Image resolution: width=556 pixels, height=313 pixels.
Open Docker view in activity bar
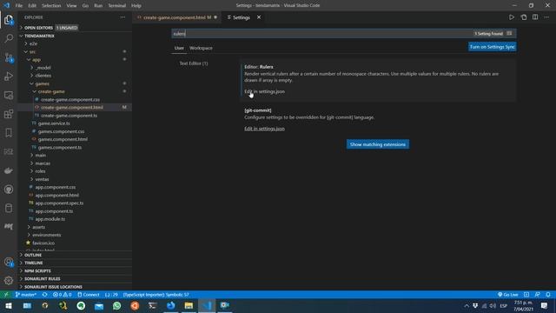pos(9,170)
